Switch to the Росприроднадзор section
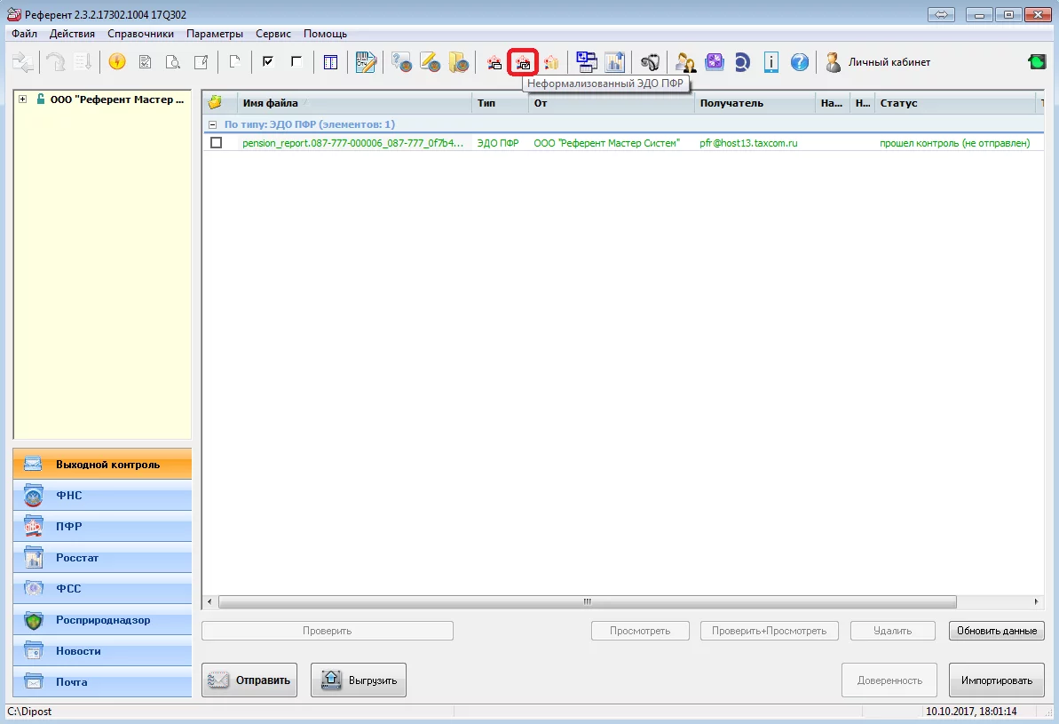1059x724 pixels. coord(102,620)
